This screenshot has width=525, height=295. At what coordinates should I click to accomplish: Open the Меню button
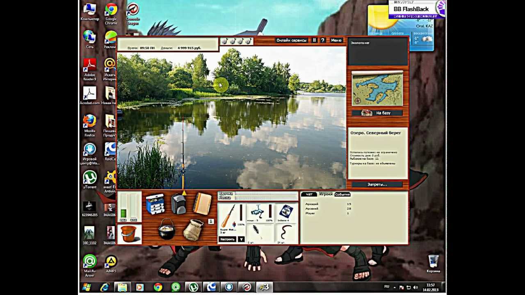(x=336, y=40)
